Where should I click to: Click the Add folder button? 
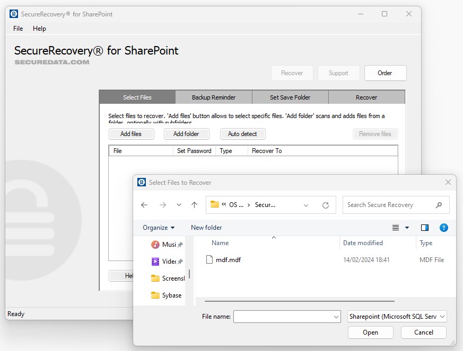(186, 134)
